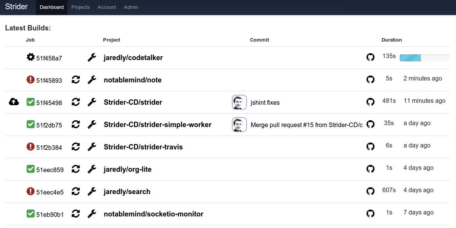The width and height of the screenshot is (456, 228).
Task: Open the jaredly/org-lite project link
Action: 127,169
